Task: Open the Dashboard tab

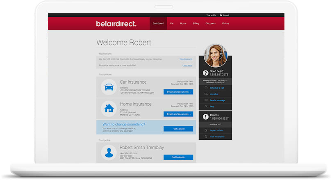Action: tap(158, 23)
